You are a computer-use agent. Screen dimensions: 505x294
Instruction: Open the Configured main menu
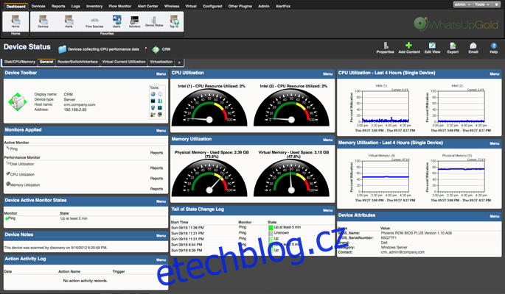click(212, 6)
